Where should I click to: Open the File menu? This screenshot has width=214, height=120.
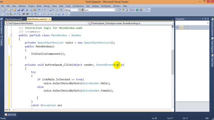point(2,6)
